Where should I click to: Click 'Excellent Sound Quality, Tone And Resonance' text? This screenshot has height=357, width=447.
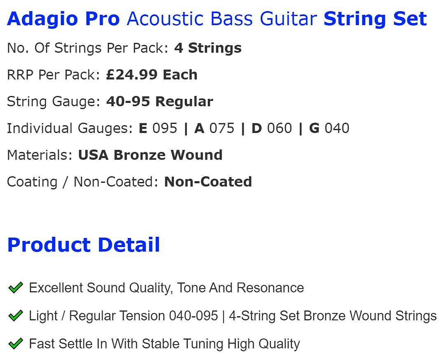point(166,287)
